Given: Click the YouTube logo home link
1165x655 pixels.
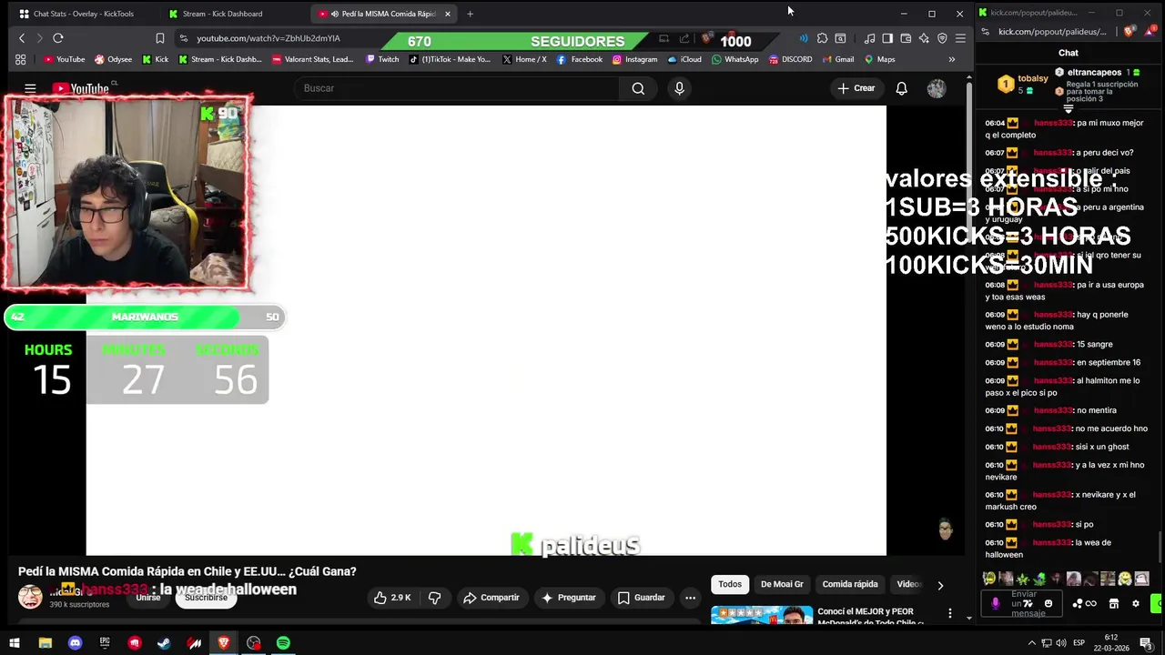Looking at the screenshot, I should 80,88.
